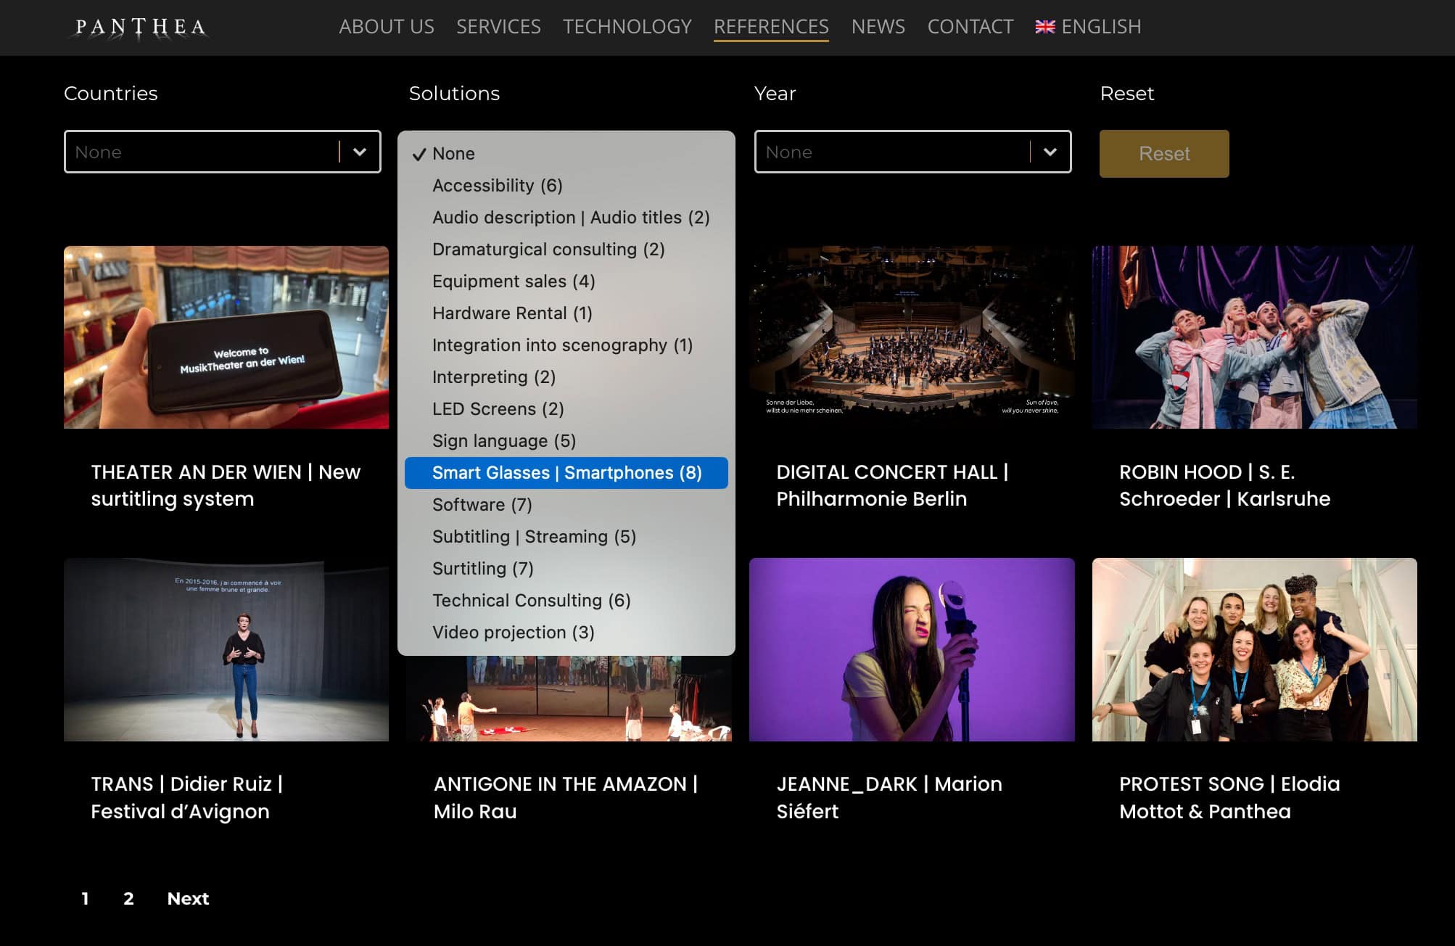1455x946 pixels.
Task: Click the Panthea logo
Action: click(x=140, y=28)
